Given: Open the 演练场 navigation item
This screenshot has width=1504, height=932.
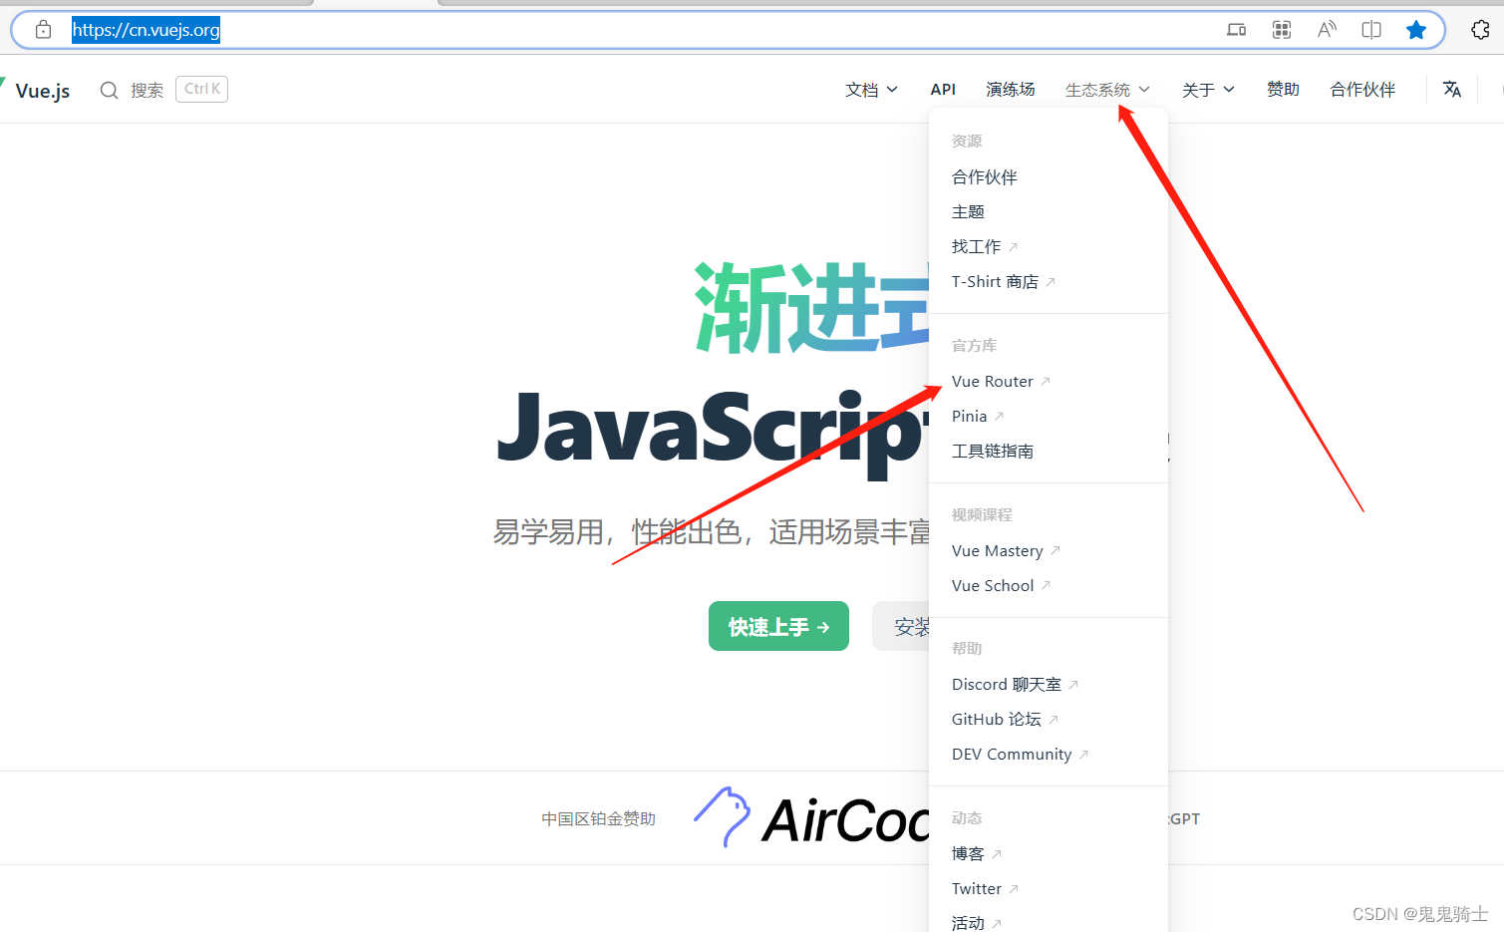Looking at the screenshot, I should [1010, 89].
